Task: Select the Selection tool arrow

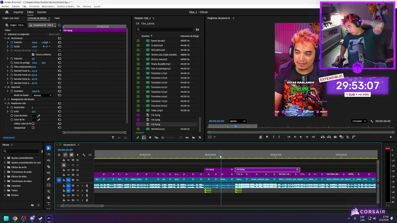Action: [48, 148]
